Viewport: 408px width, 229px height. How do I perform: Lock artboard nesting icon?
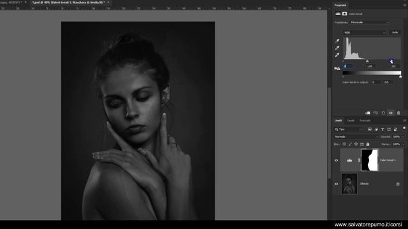click(x=362, y=144)
